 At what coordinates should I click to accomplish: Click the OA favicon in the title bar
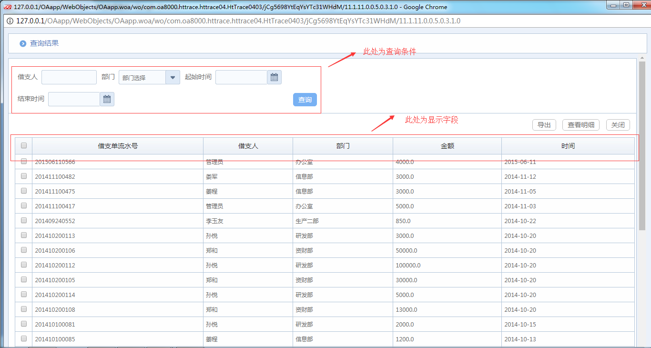coord(8,7)
